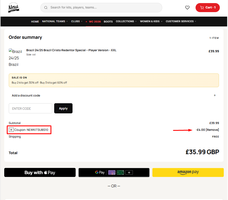This screenshot has width=228, height=200.
Task: Click the Subtotal £39.99 value
Action: [214, 123]
